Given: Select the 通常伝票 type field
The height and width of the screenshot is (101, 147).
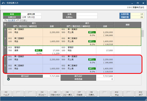Looking at the screenshot, I should click(x=31, y=14).
